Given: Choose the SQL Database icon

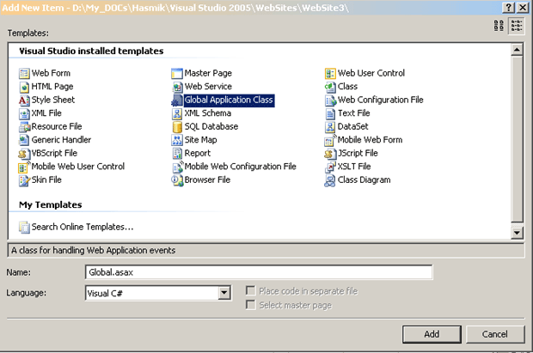Looking at the screenshot, I should point(177,127).
